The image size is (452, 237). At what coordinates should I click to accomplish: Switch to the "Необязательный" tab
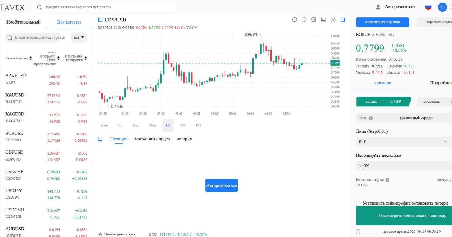23,22
